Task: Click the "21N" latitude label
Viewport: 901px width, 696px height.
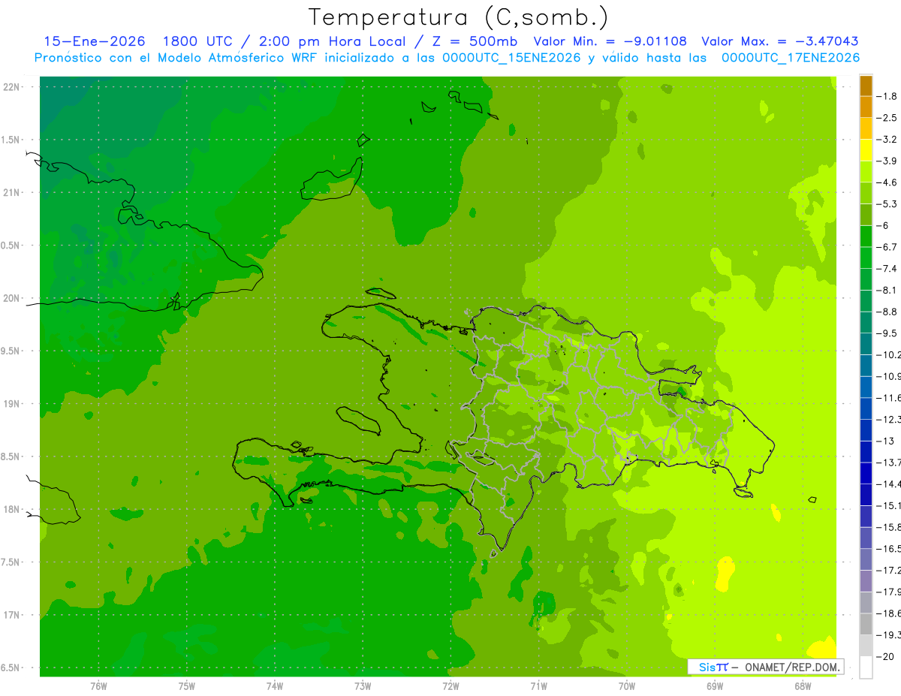Action: (x=13, y=192)
